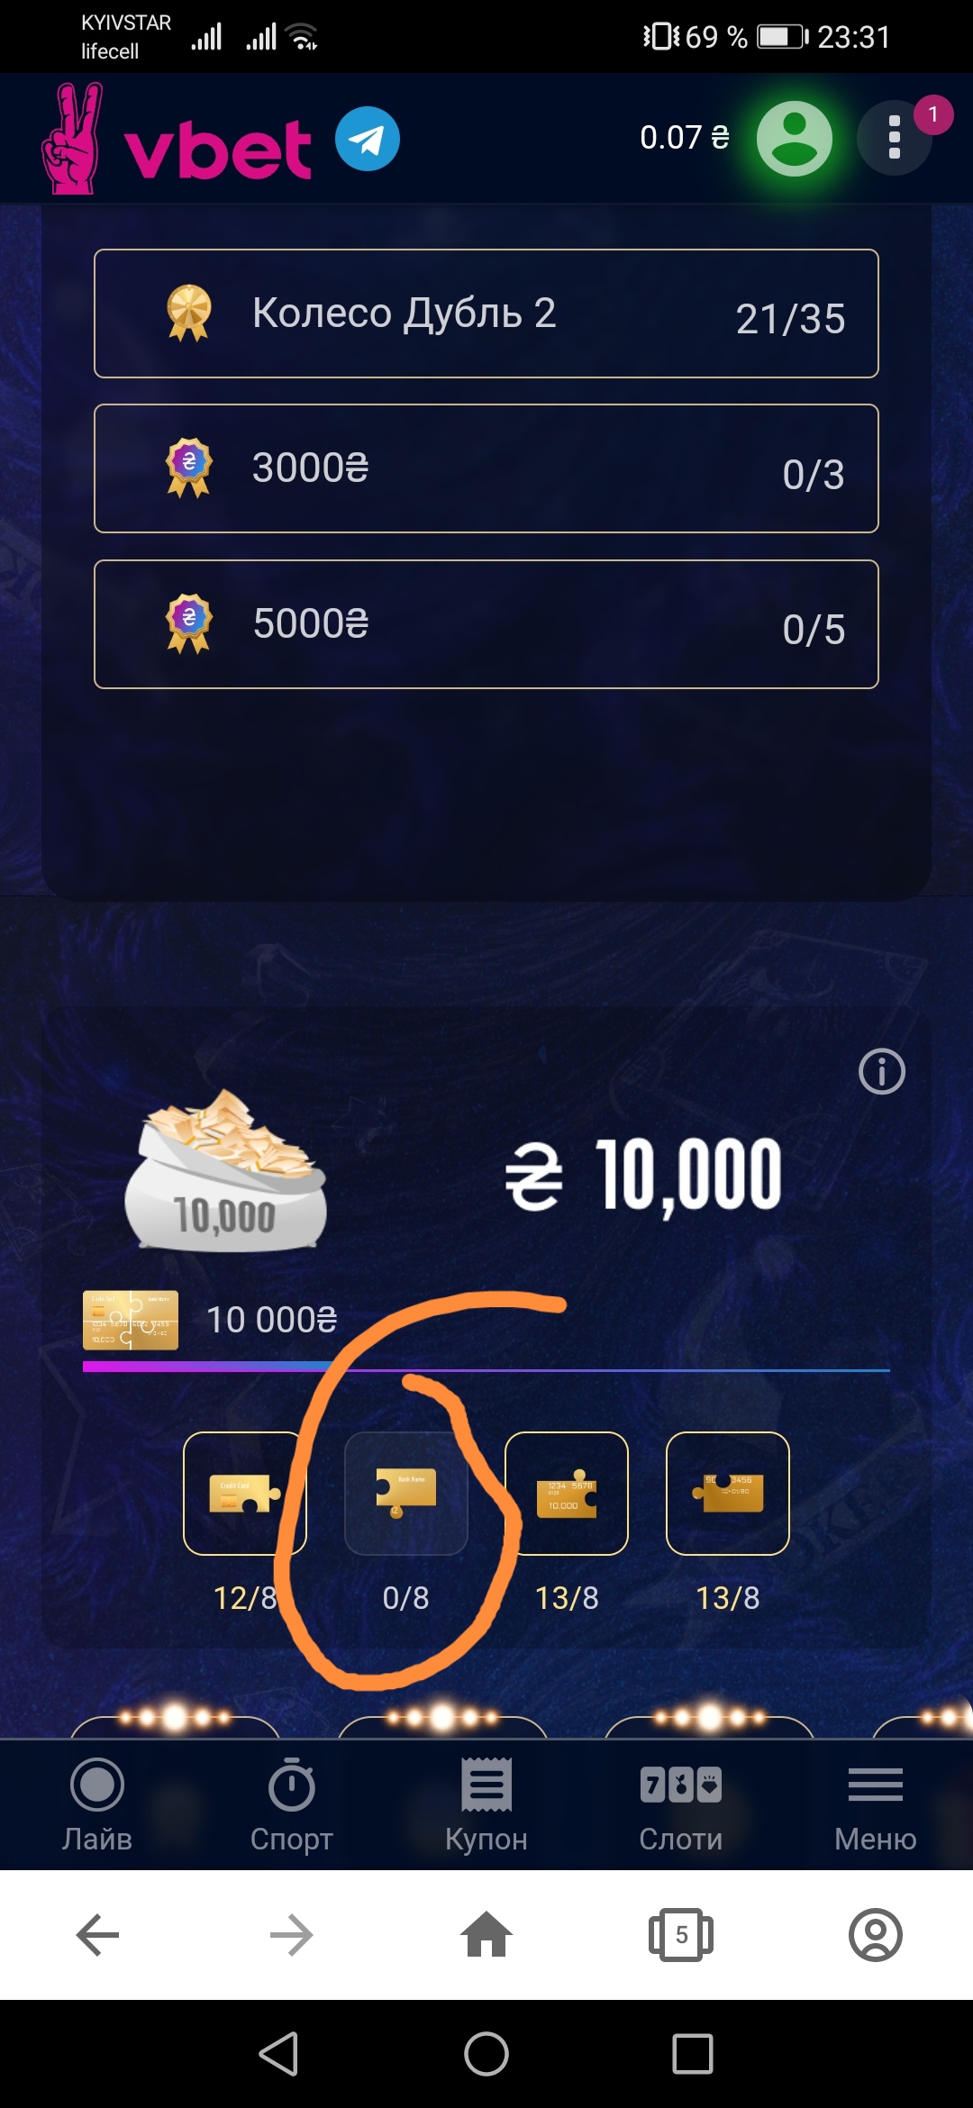Screen dimensions: 973x2108
Task: Open the Меню hamburger tab
Action: 876,1805
